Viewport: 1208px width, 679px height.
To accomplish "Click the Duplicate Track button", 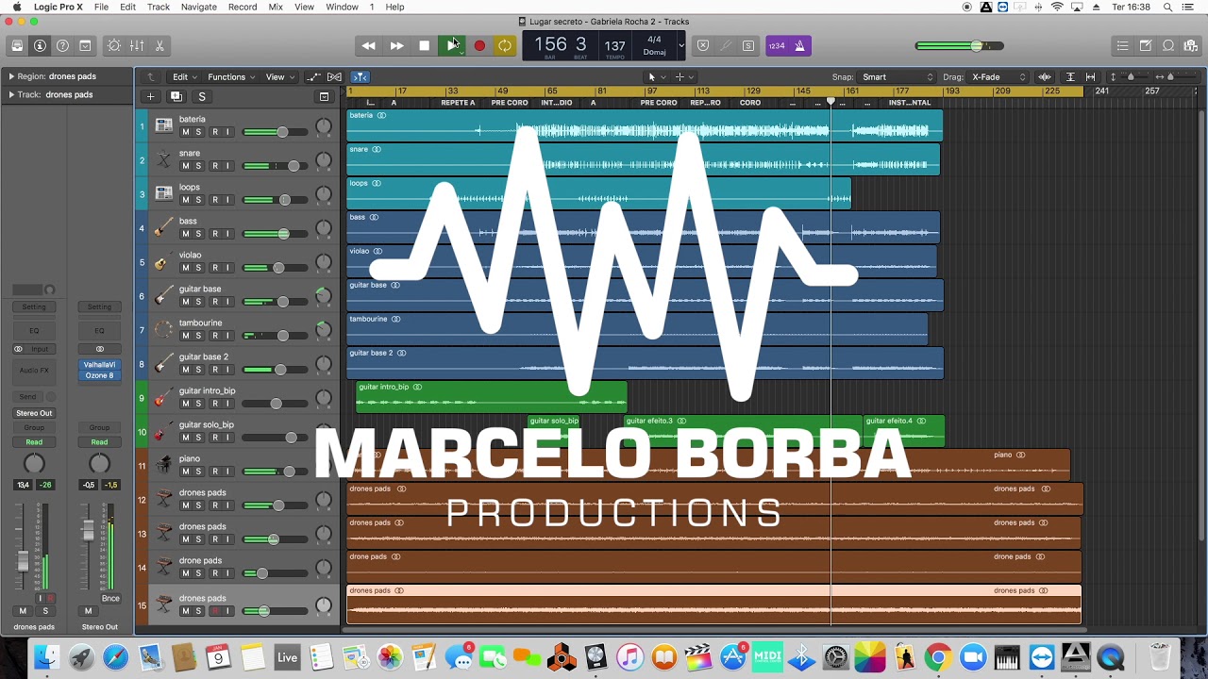I will [x=176, y=96].
